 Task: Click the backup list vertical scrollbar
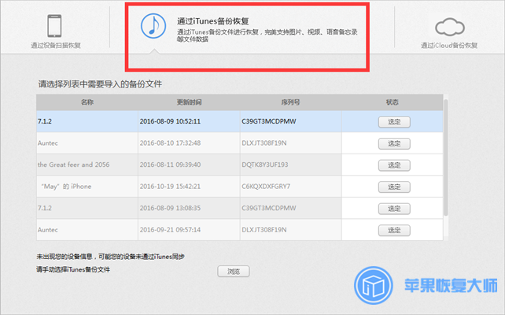coord(446,157)
